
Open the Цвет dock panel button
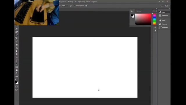coord(164,12)
